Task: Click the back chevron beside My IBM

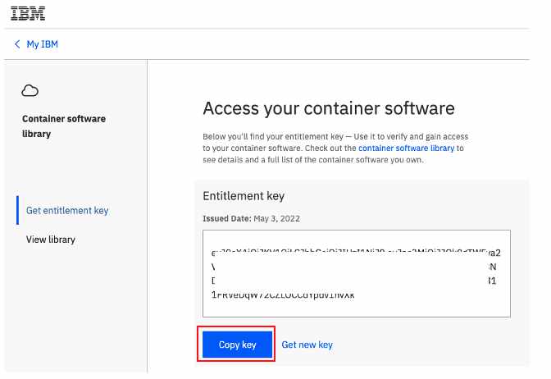Action: click(x=17, y=44)
